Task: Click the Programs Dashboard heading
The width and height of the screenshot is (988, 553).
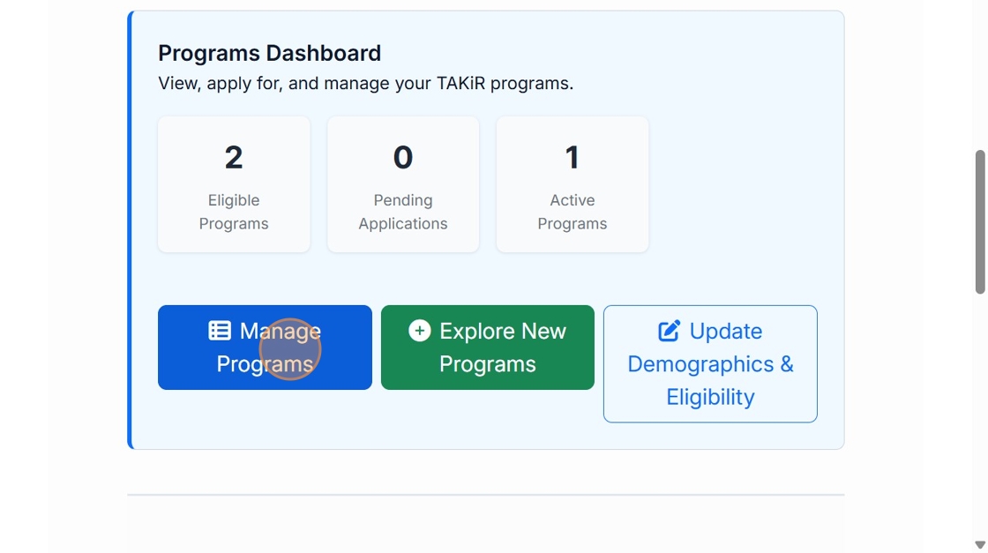Action: (269, 53)
